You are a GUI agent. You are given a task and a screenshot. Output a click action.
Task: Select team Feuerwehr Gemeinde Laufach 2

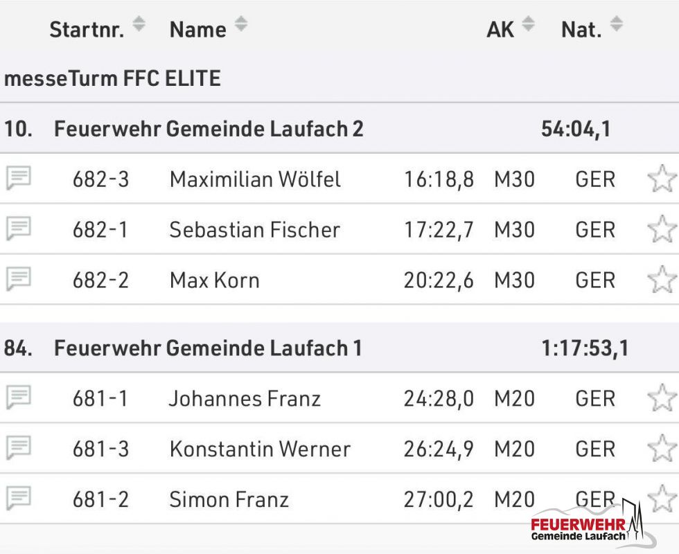[x=209, y=129]
